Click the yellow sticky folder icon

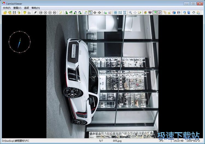click(169, 13)
